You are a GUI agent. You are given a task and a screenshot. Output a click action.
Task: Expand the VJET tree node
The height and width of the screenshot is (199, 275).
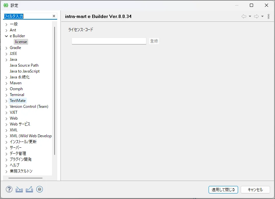point(6,112)
